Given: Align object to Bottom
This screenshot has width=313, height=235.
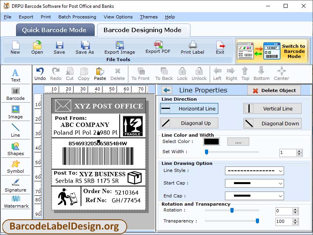Looking at the screenshot, I should tap(261, 74).
